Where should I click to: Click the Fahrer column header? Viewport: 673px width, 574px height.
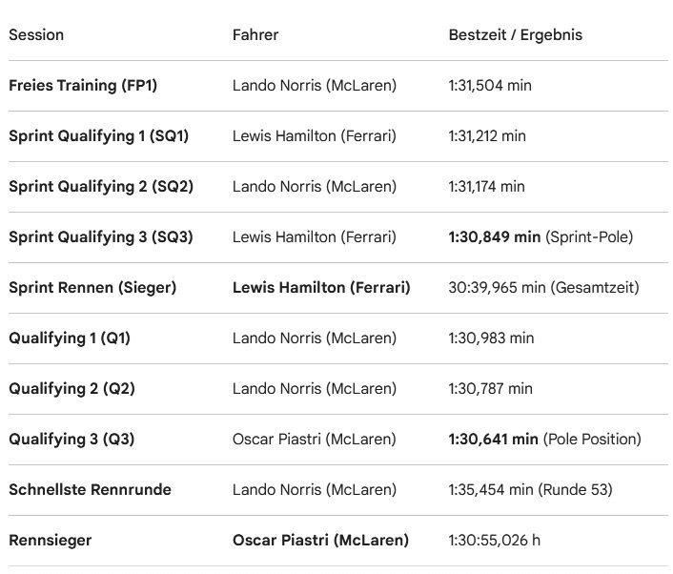[255, 35]
